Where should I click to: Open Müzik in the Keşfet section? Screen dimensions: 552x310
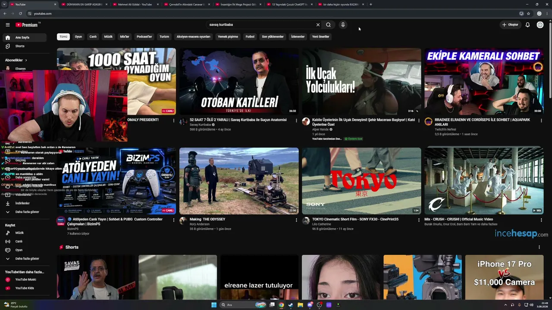[25, 233]
